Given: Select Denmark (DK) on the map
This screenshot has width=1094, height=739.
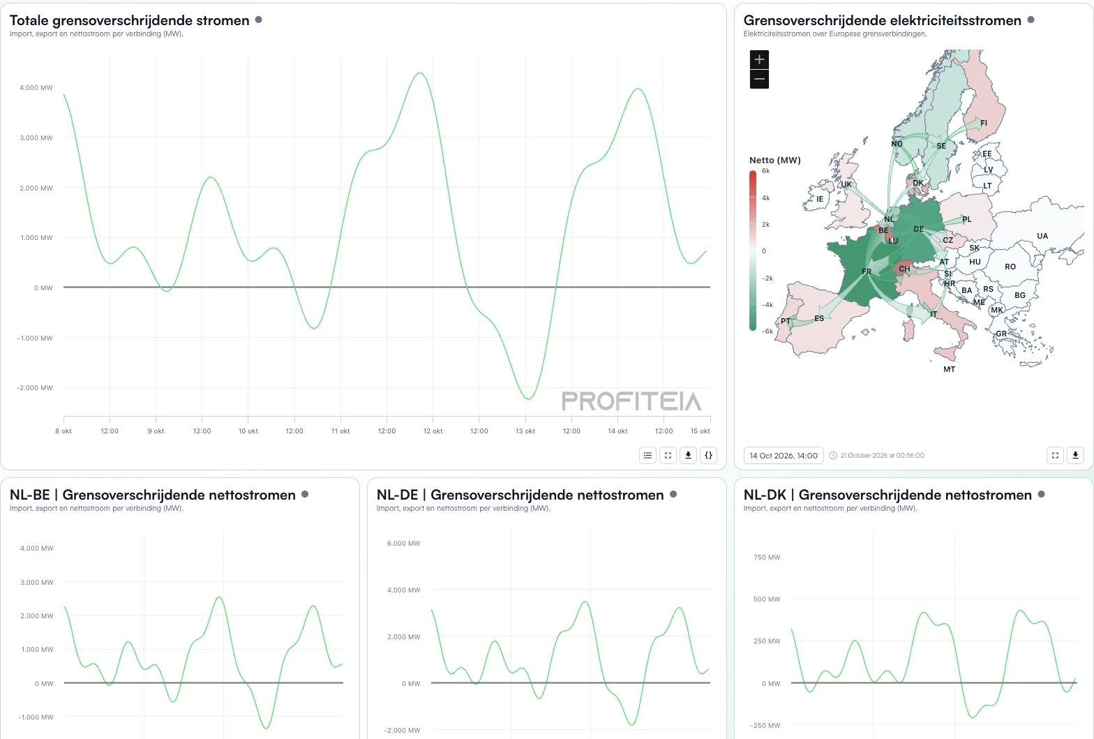Looking at the screenshot, I should (918, 184).
